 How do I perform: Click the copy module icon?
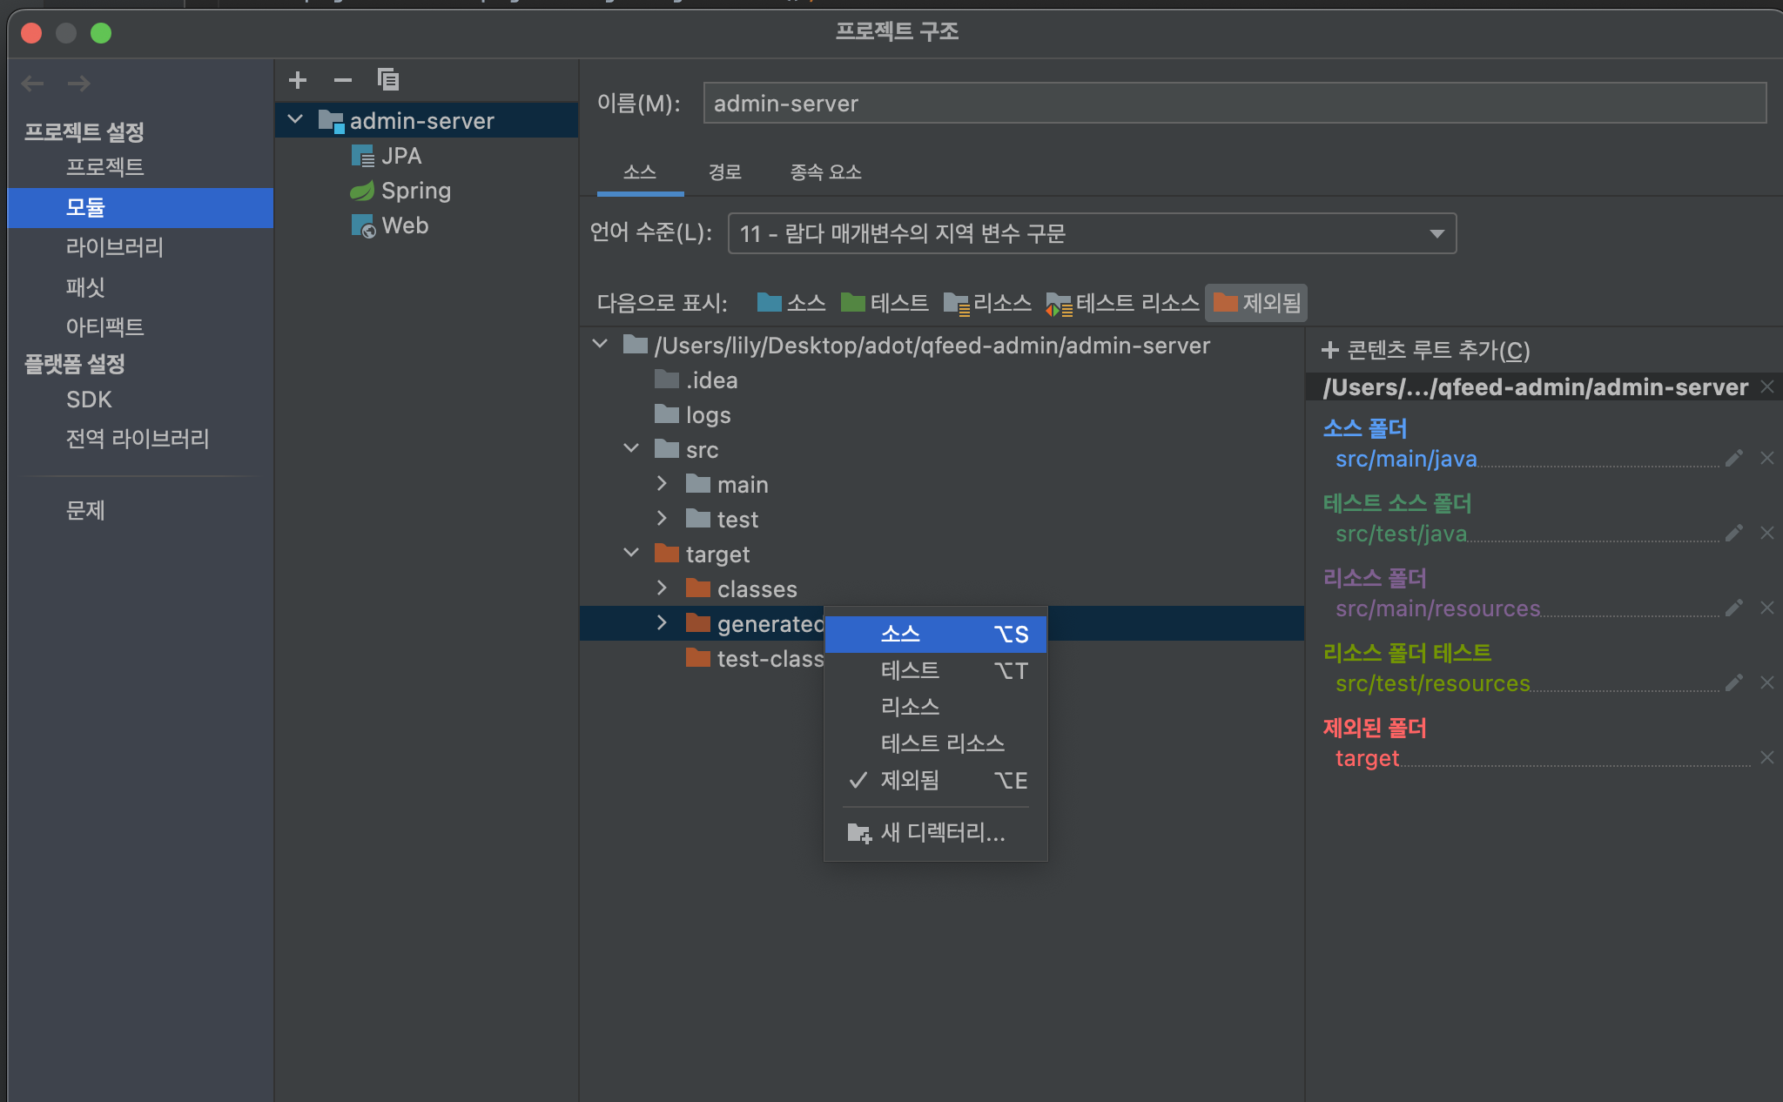[x=388, y=80]
